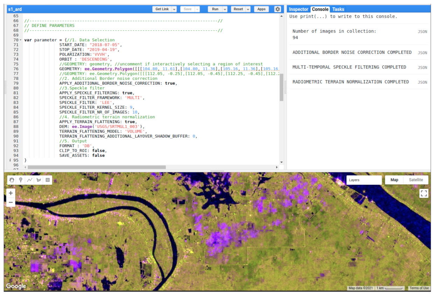This screenshot has width=435, height=296.
Task: Open the Layers panel on the map
Action: [x=364, y=179]
